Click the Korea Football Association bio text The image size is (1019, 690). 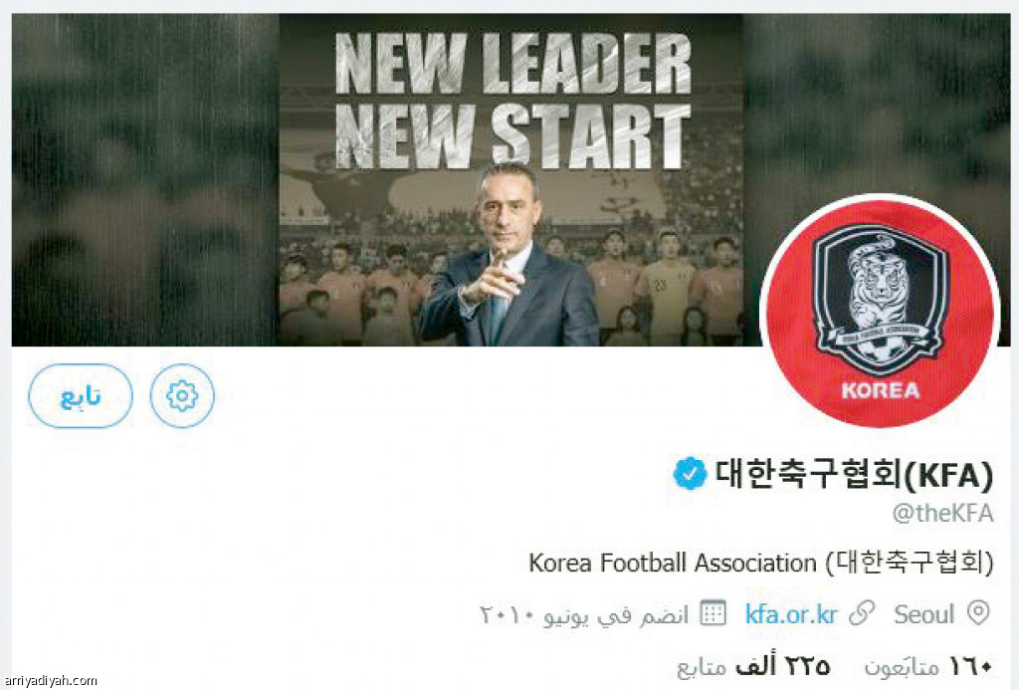[x=761, y=563]
